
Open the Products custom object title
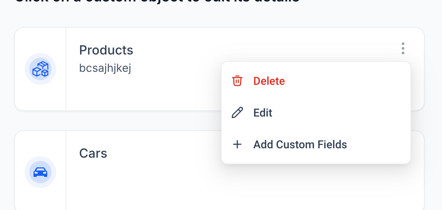[x=106, y=50]
